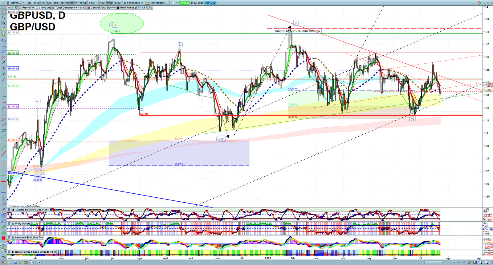
Task: Expand the Indicadores dropdown arrow
Action: click(168, 3)
